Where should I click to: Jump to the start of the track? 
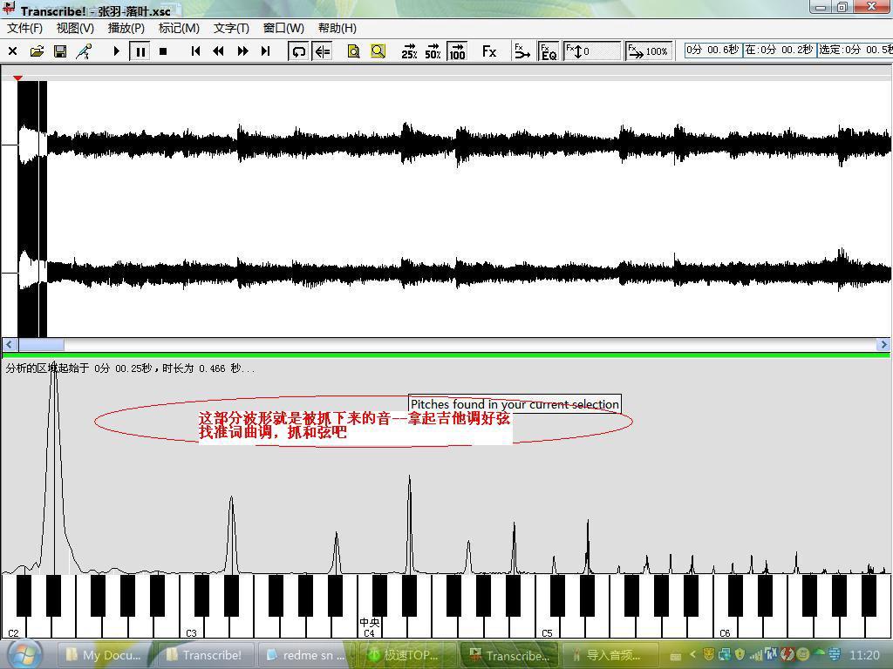[195, 51]
